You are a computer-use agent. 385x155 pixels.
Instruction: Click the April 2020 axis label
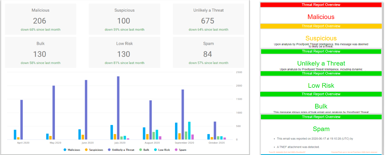click(x=23, y=143)
